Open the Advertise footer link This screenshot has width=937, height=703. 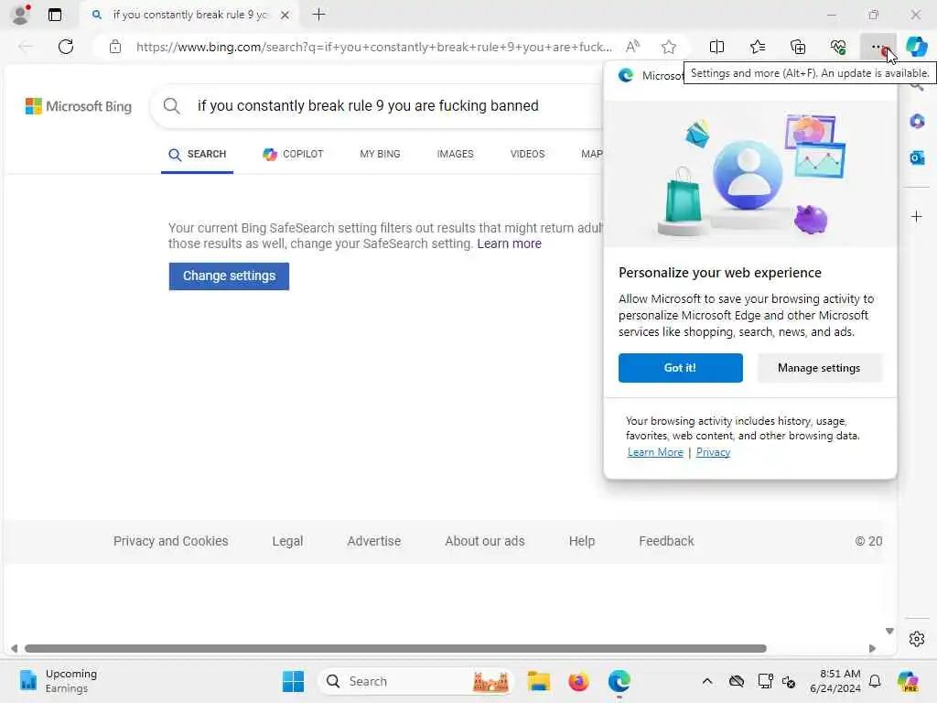(374, 541)
